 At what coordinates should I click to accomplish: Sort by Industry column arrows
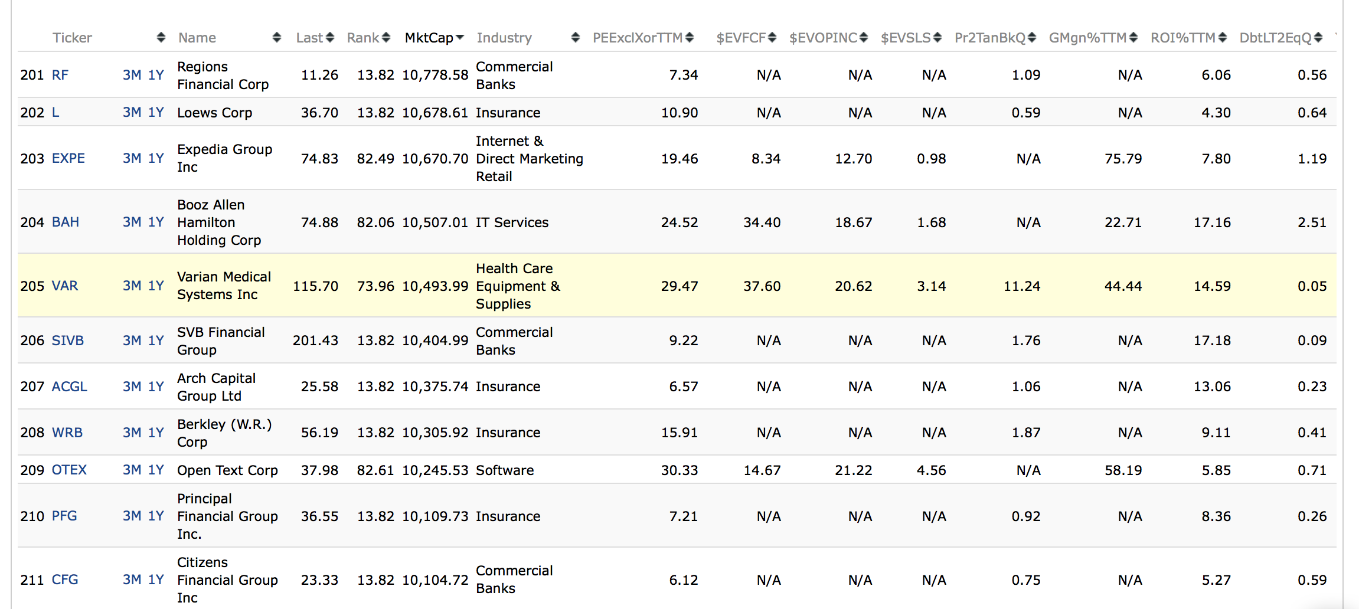(576, 38)
